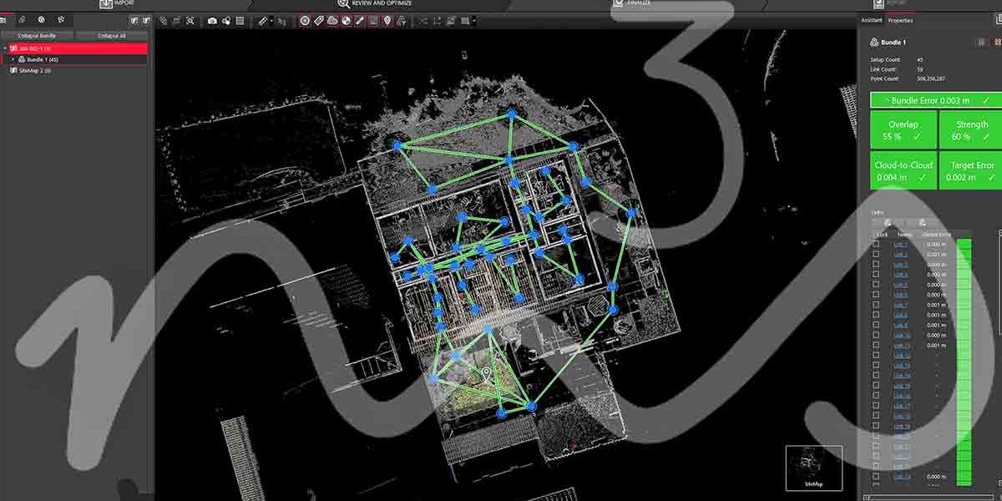Collapse the highlighted red project node
Image resolution: width=1002 pixels, height=501 pixels.
[x=4, y=48]
